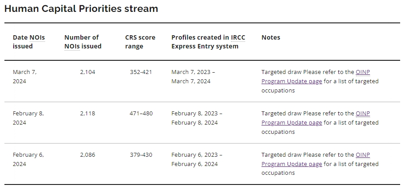This screenshot has width=405, height=188.
Task: Open the OINP Program Update link in the March 7 row
Action: click(x=291, y=81)
